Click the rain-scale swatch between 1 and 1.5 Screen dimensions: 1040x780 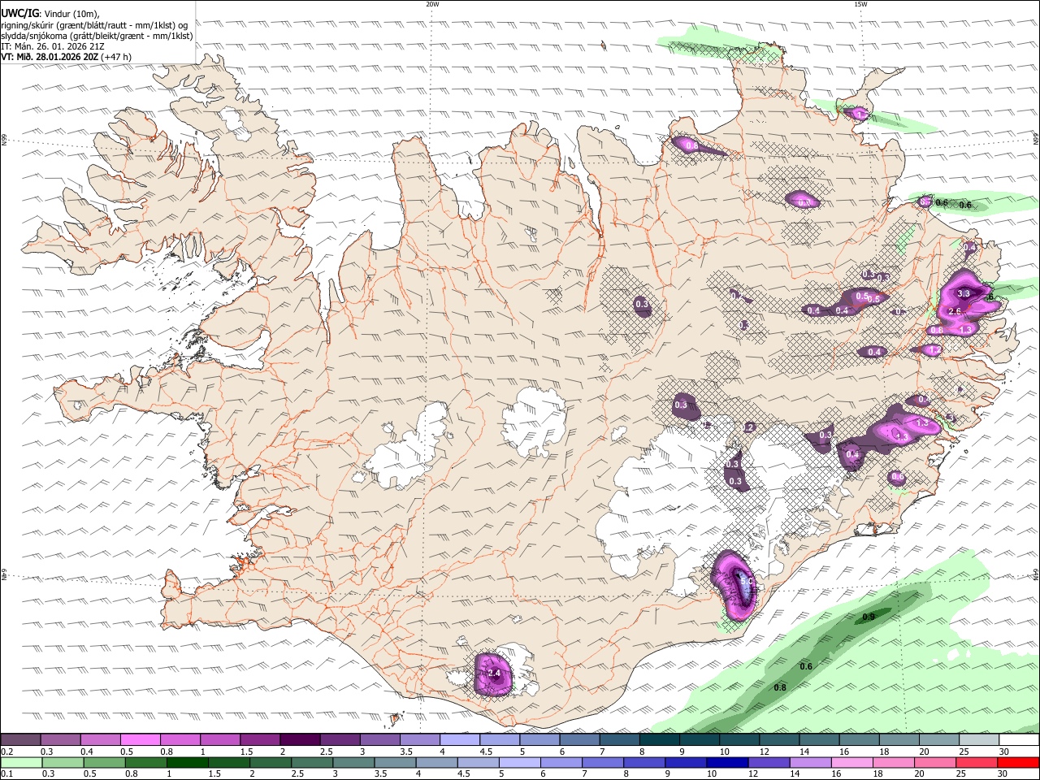pos(187,762)
